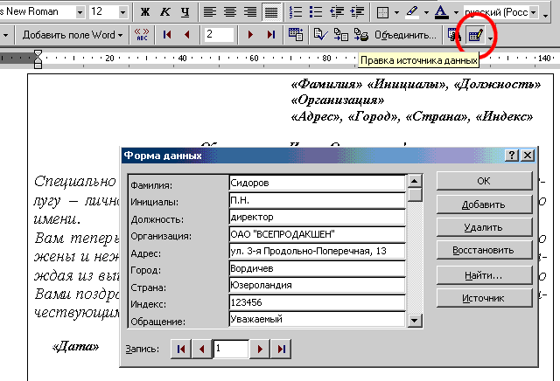Click the Восстановить button
The image size is (560, 381).
click(484, 250)
